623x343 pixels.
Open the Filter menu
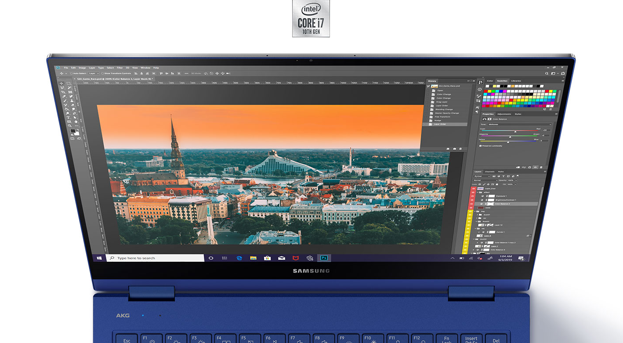pyautogui.click(x=120, y=68)
